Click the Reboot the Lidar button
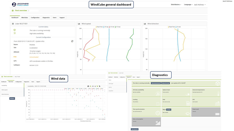234x131 pixels. click(166, 83)
